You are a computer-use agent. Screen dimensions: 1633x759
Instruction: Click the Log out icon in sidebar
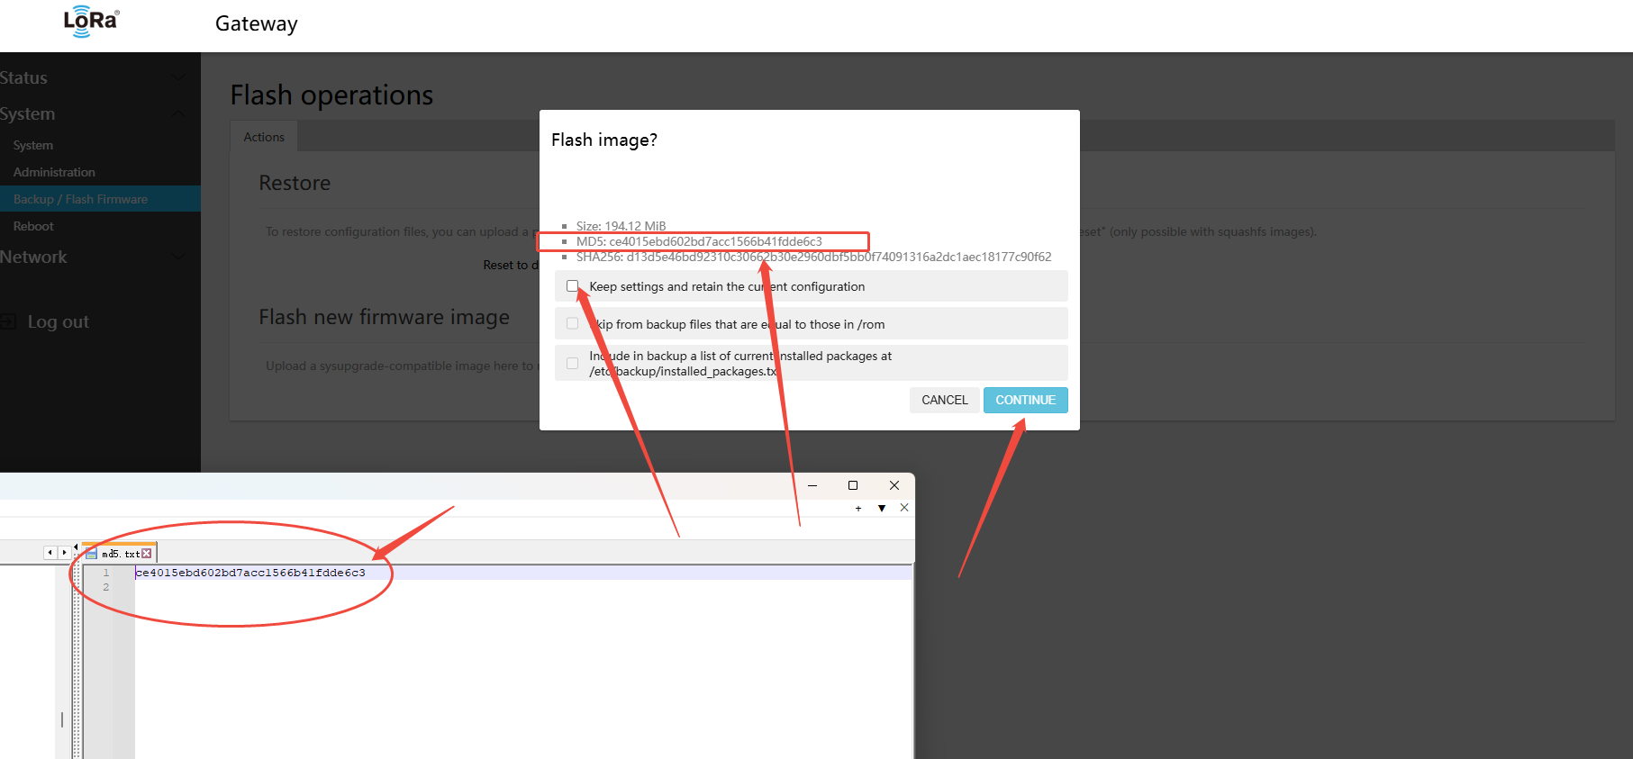[x=8, y=321]
